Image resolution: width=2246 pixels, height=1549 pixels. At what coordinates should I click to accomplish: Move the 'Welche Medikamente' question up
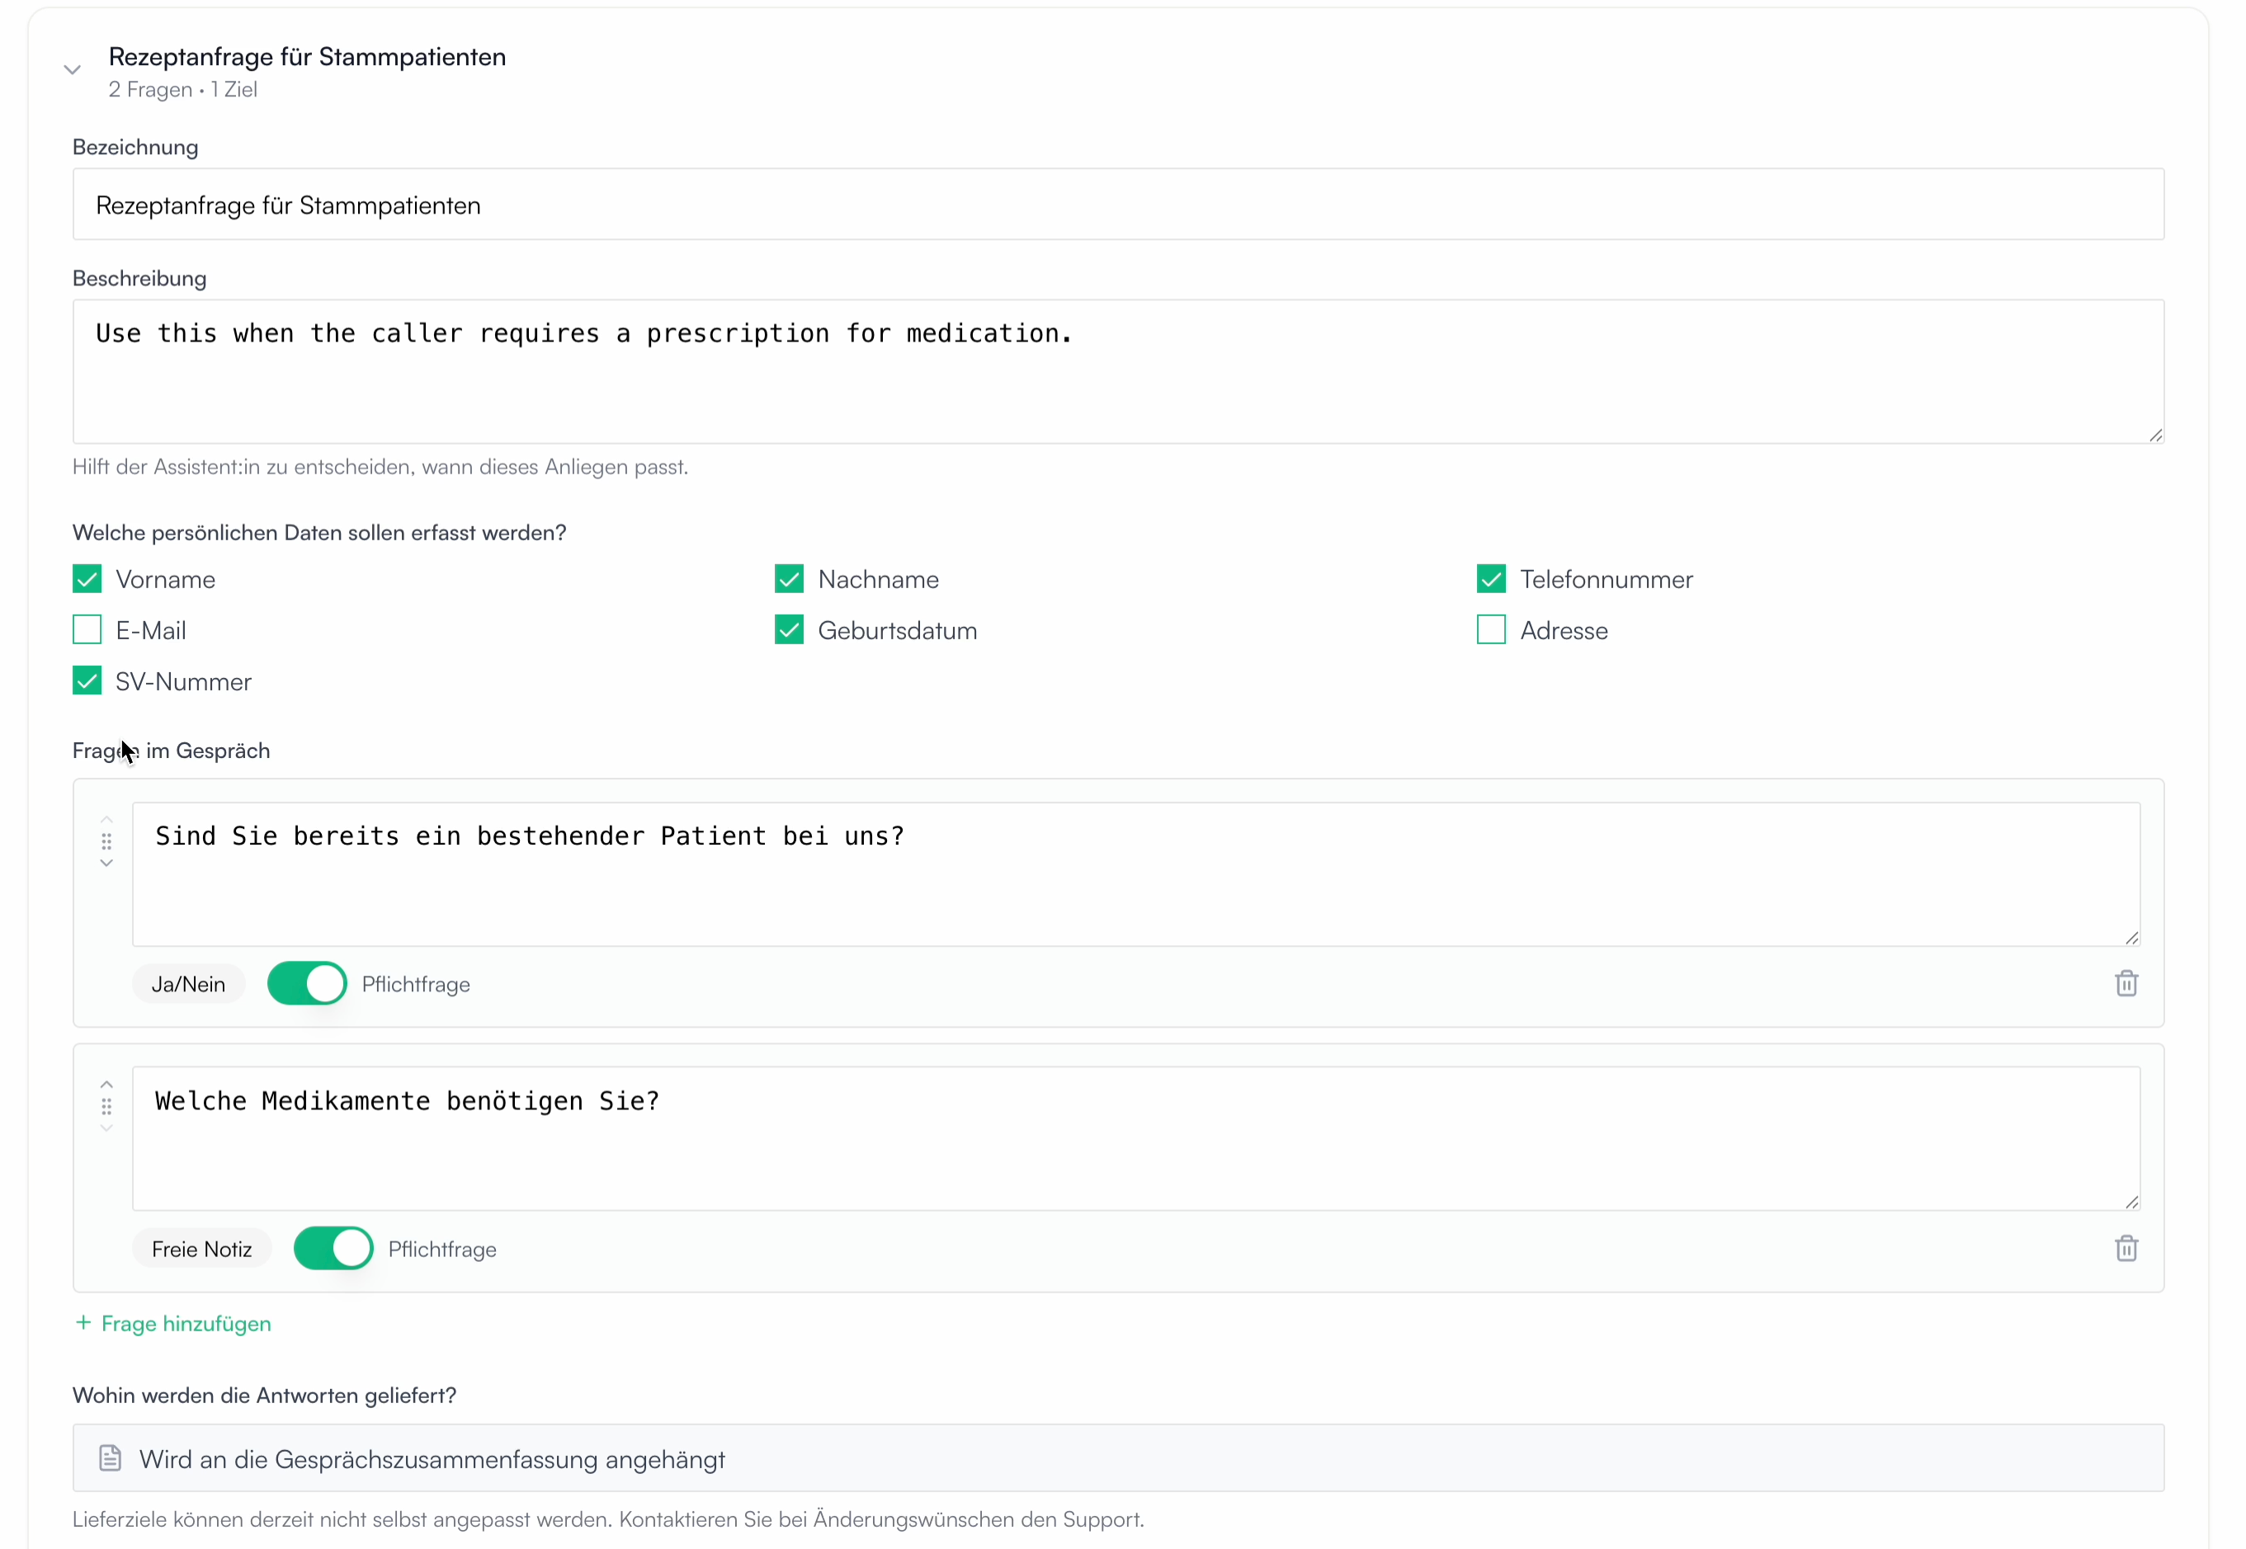(106, 1085)
